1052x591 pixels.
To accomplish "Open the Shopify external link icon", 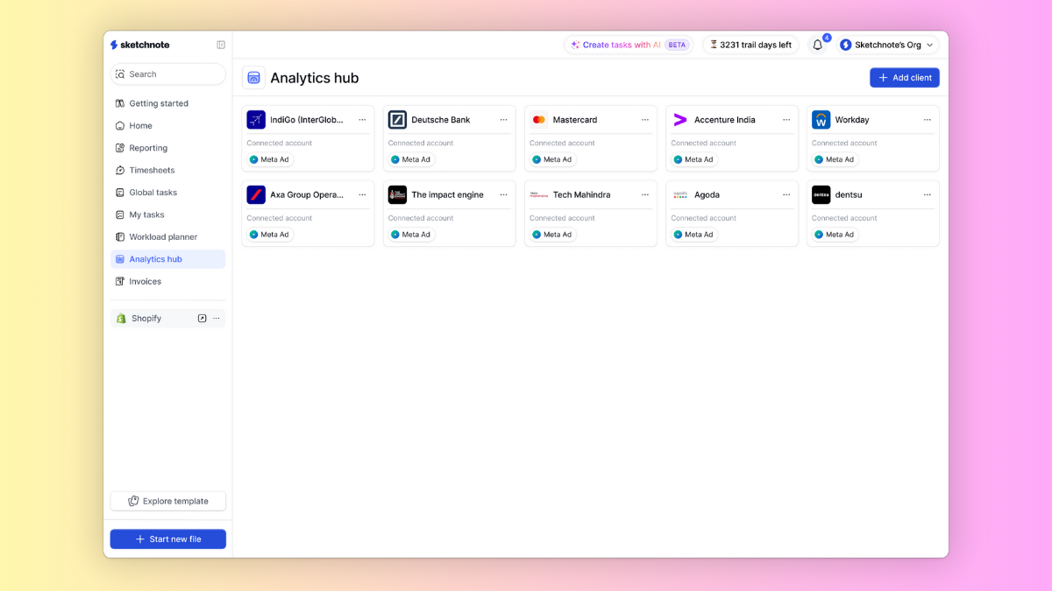I will pos(202,319).
